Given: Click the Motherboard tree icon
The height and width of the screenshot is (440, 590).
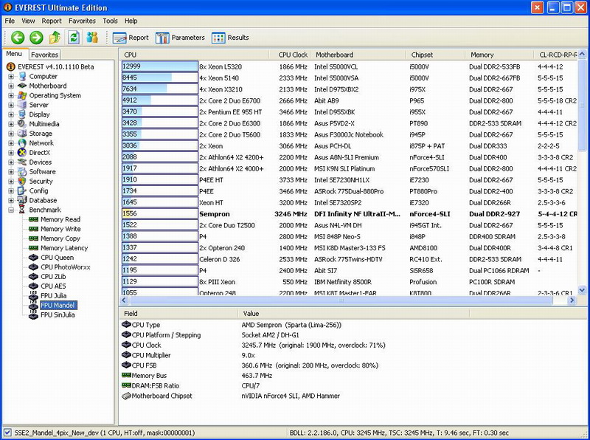Looking at the screenshot, I should [23, 86].
